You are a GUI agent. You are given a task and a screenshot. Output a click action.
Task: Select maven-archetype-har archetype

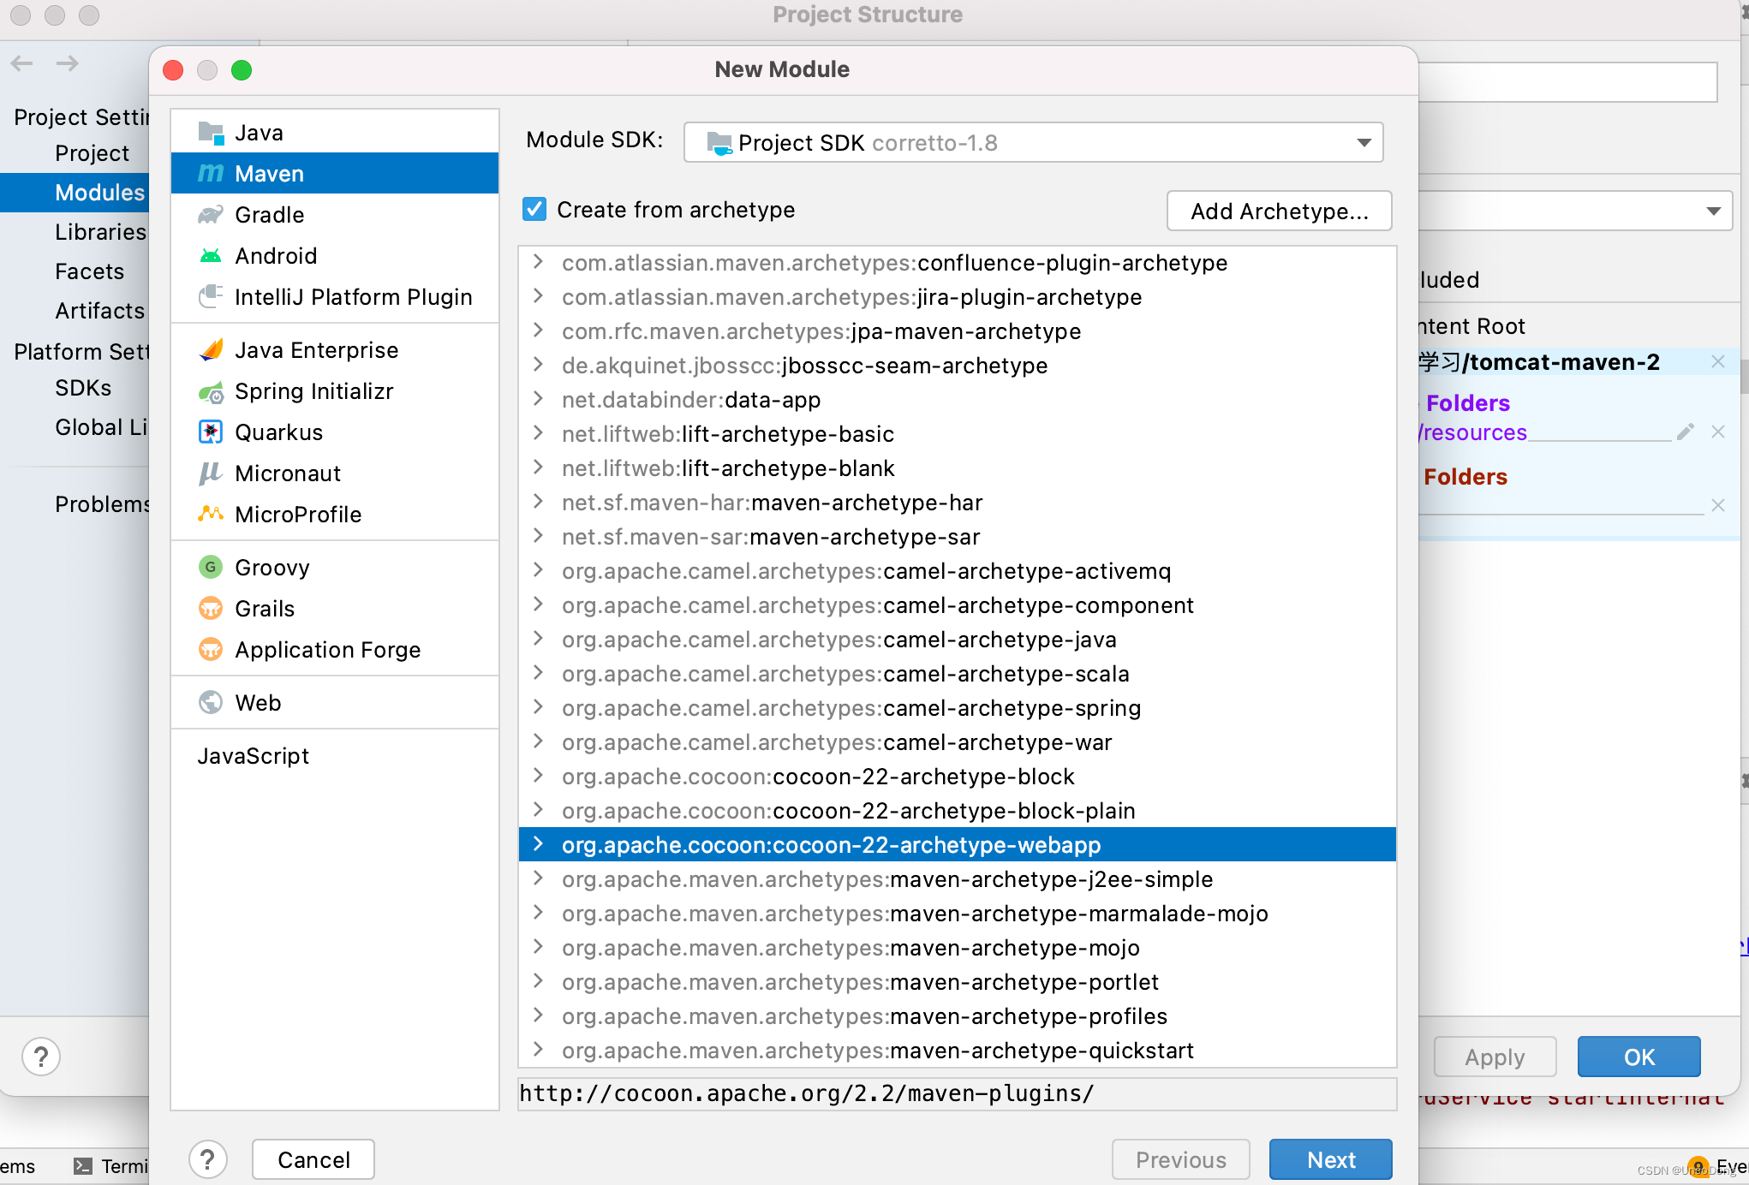[x=958, y=503]
